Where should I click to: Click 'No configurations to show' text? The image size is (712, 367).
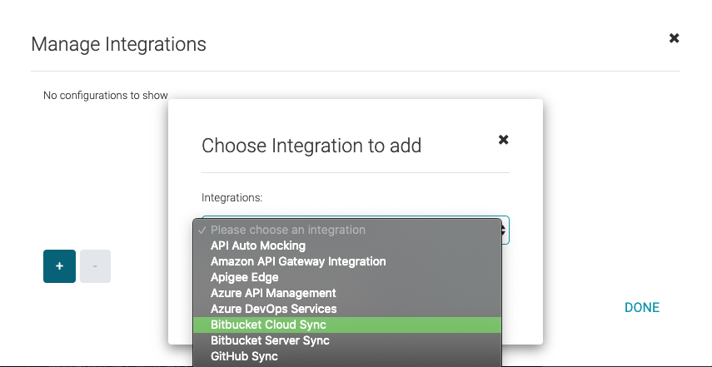[x=106, y=96]
